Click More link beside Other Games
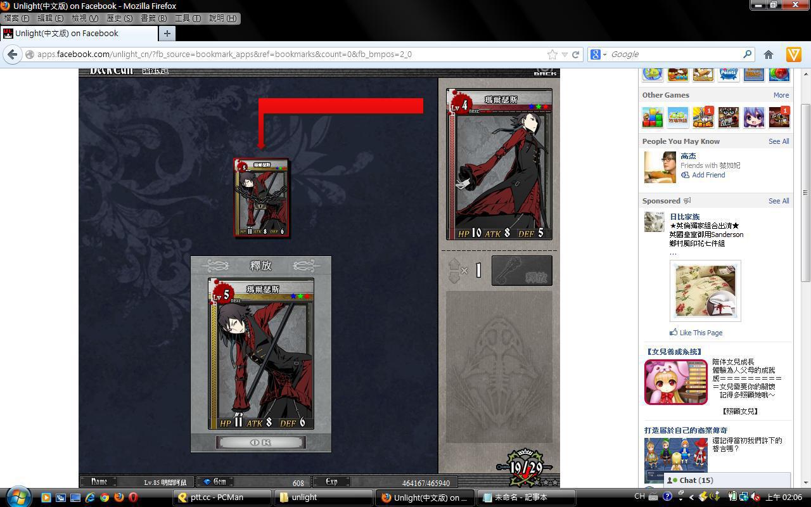 [x=781, y=95]
